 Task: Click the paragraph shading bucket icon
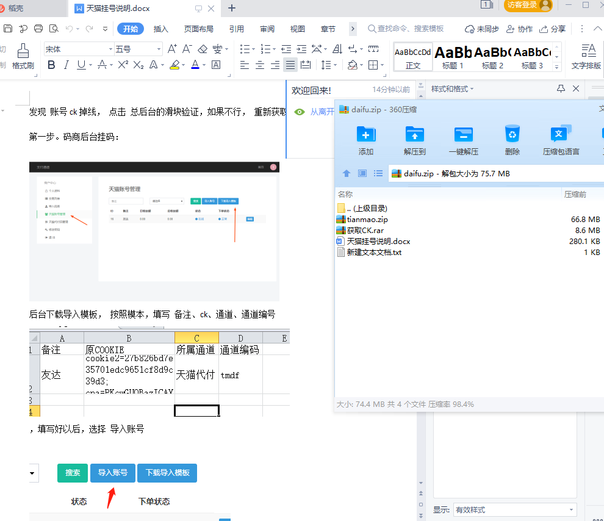pos(352,65)
